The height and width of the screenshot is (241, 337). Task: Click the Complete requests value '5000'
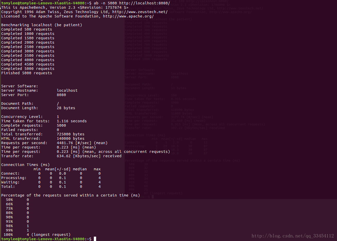tap(61, 125)
